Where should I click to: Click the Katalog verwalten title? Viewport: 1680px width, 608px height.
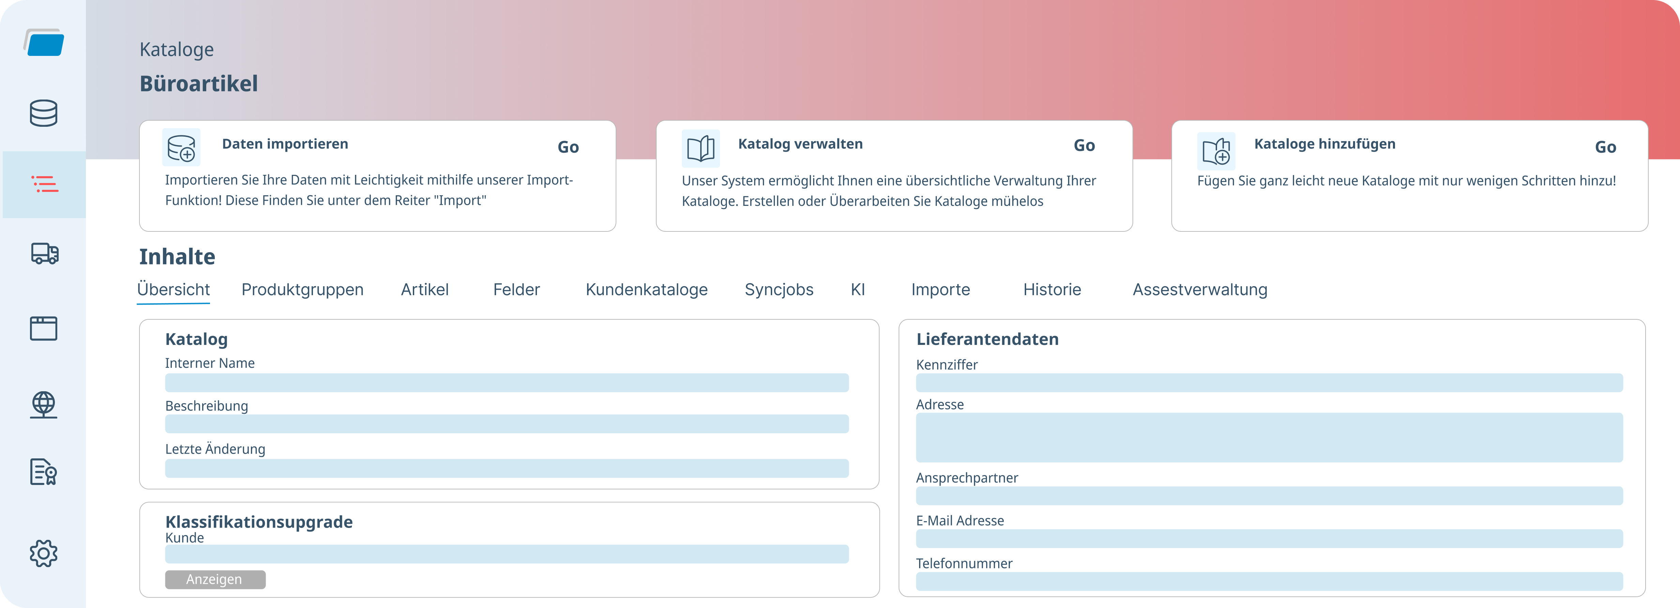pos(800,144)
